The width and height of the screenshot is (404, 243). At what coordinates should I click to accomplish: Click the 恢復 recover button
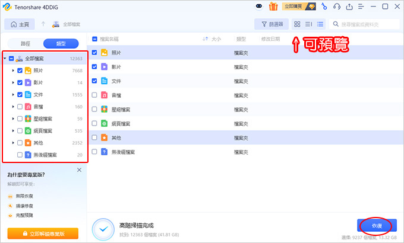[377, 225]
